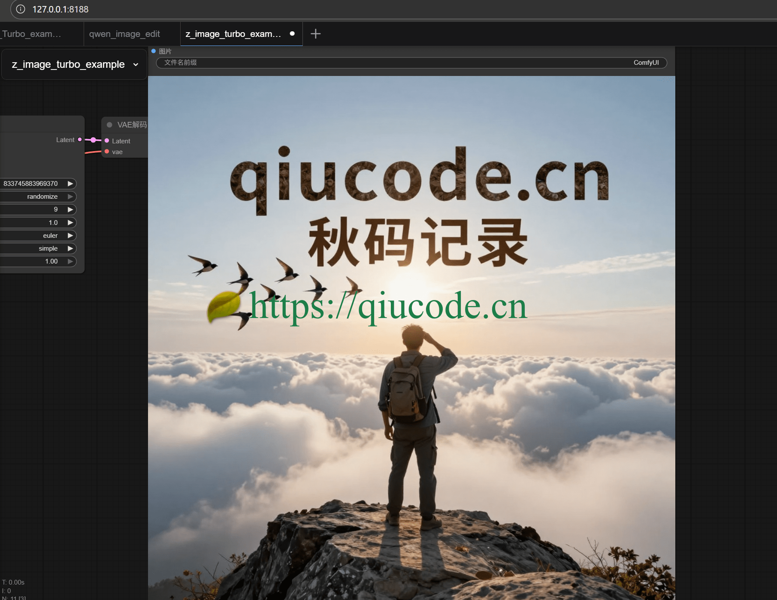Click the plus icon to create a new workflow tab
The image size is (777, 600).
pos(315,33)
